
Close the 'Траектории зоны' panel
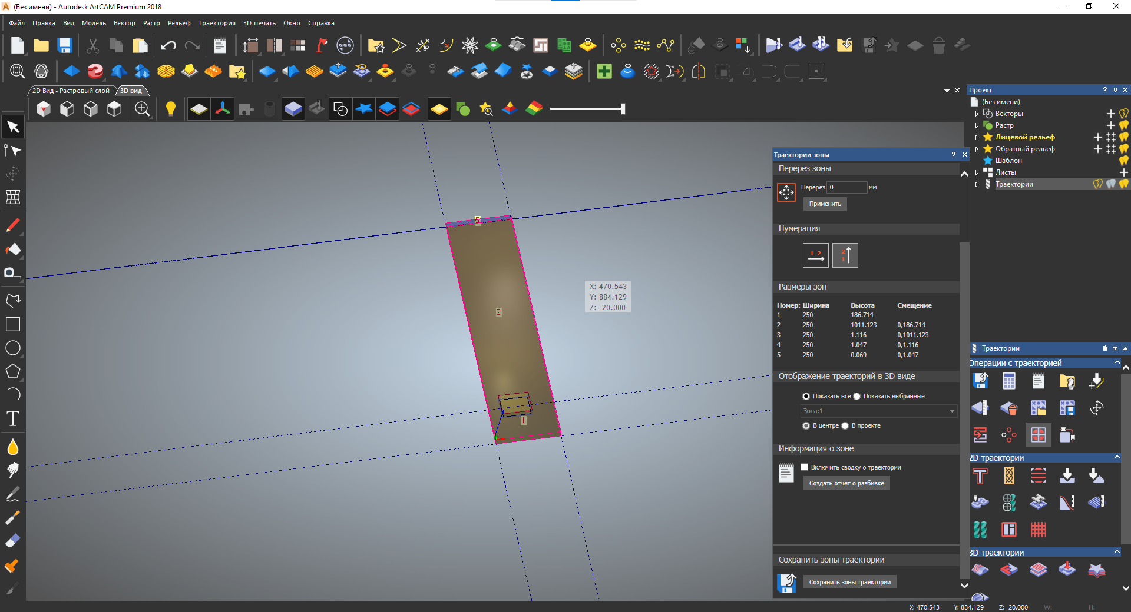[x=965, y=155]
